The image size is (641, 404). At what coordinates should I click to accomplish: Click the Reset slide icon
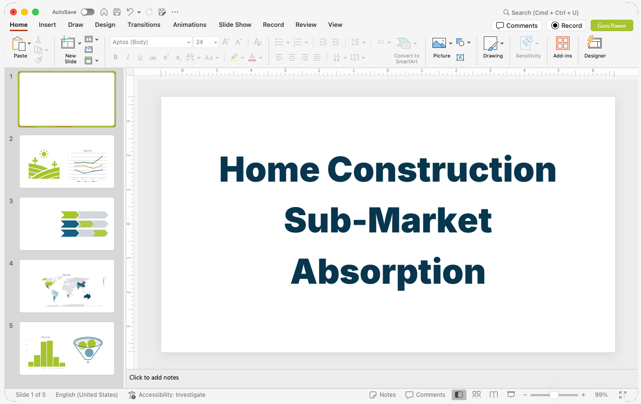click(89, 49)
